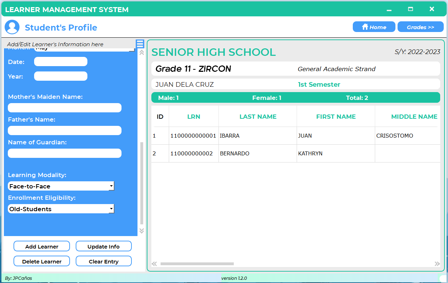
Task: Click the student avatar profile icon
Action: tap(12, 27)
